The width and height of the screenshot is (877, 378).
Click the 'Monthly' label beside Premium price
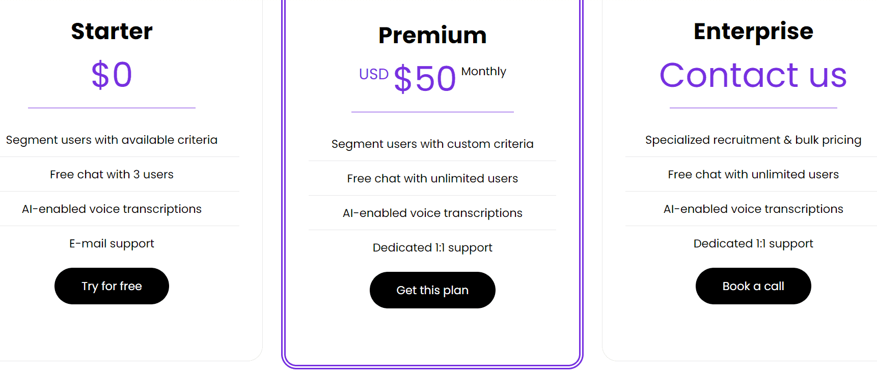[483, 72]
